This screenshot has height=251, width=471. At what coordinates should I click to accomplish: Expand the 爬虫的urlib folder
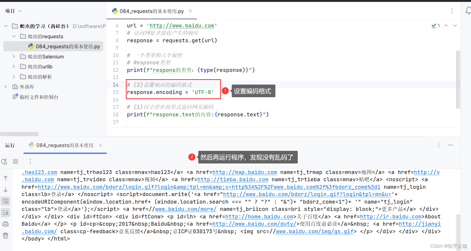point(14,67)
